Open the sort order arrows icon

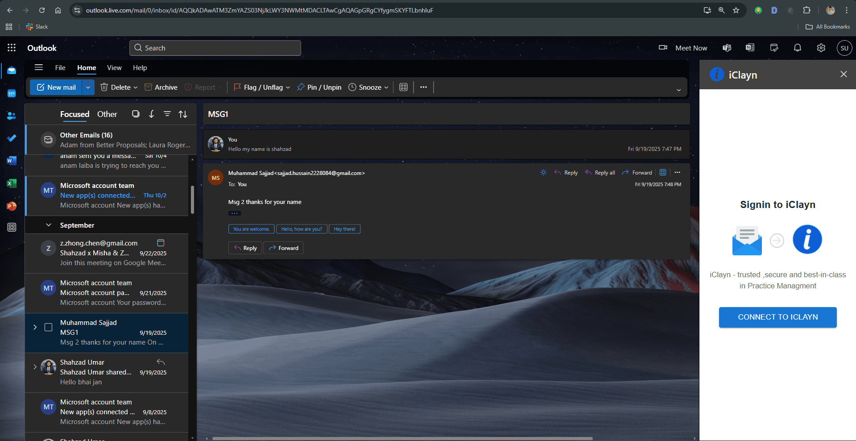[183, 114]
